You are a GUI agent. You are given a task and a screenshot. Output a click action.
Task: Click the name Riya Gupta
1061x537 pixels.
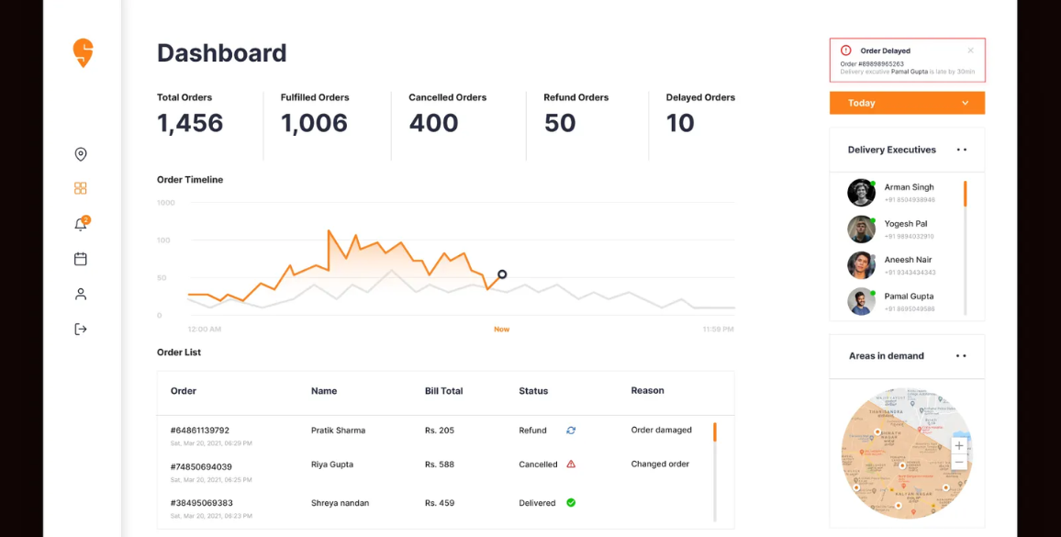[332, 464]
